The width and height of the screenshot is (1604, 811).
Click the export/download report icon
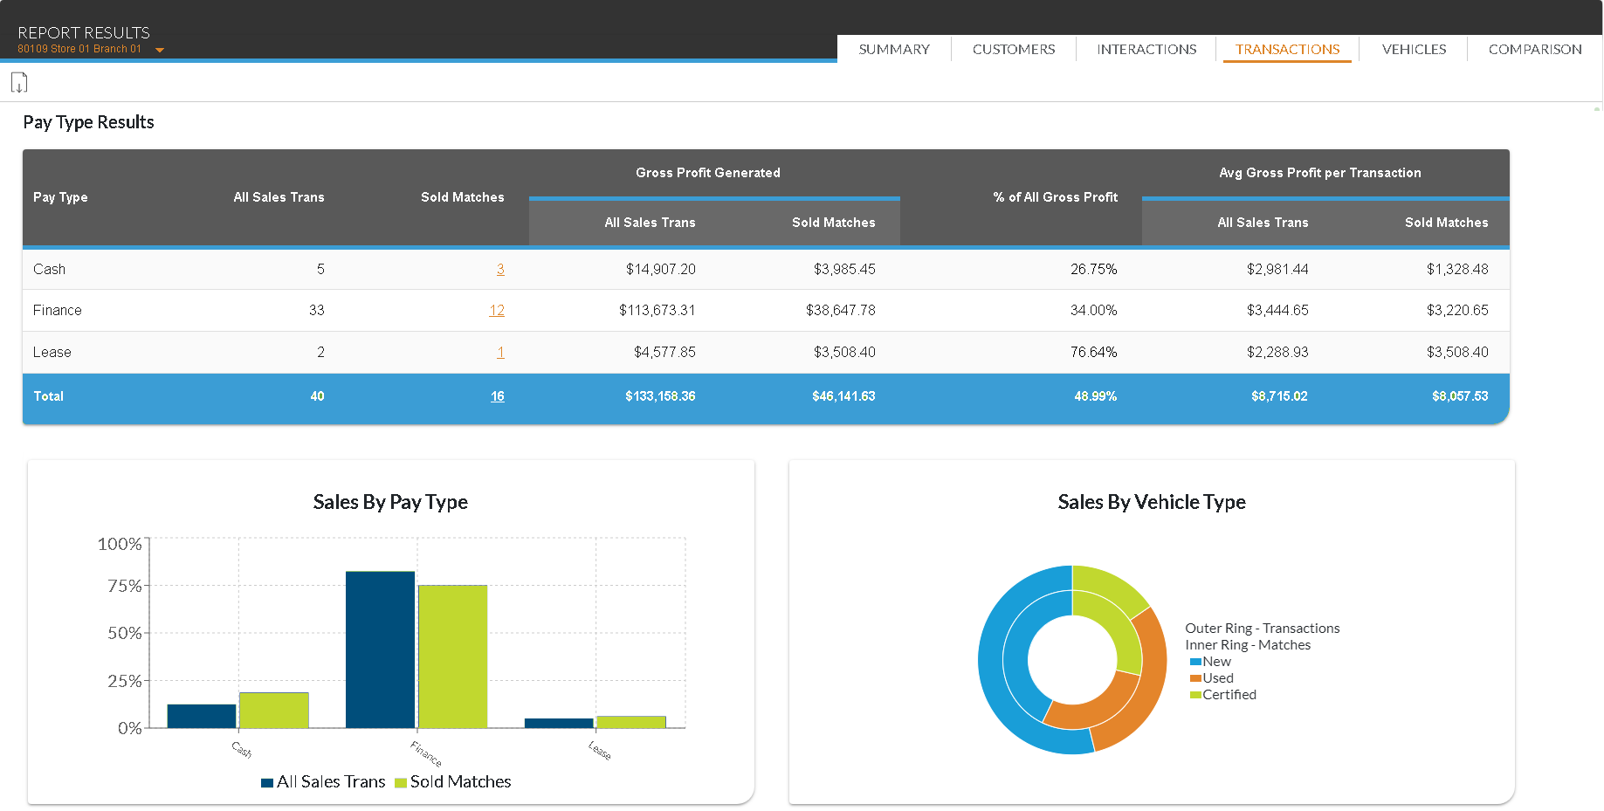(x=19, y=83)
